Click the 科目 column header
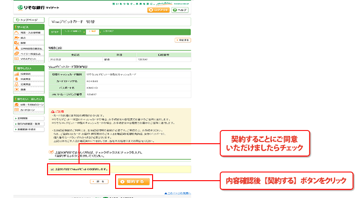Viewport: 355px width, 198px height. (x=119, y=55)
